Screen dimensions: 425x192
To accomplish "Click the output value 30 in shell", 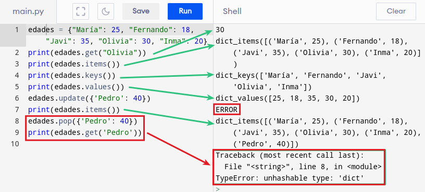I will pos(220,30).
